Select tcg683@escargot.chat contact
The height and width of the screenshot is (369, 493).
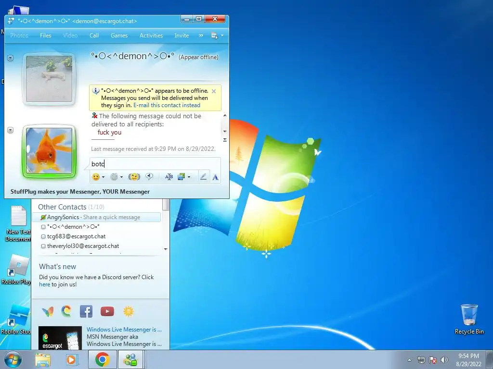[x=76, y=236]
